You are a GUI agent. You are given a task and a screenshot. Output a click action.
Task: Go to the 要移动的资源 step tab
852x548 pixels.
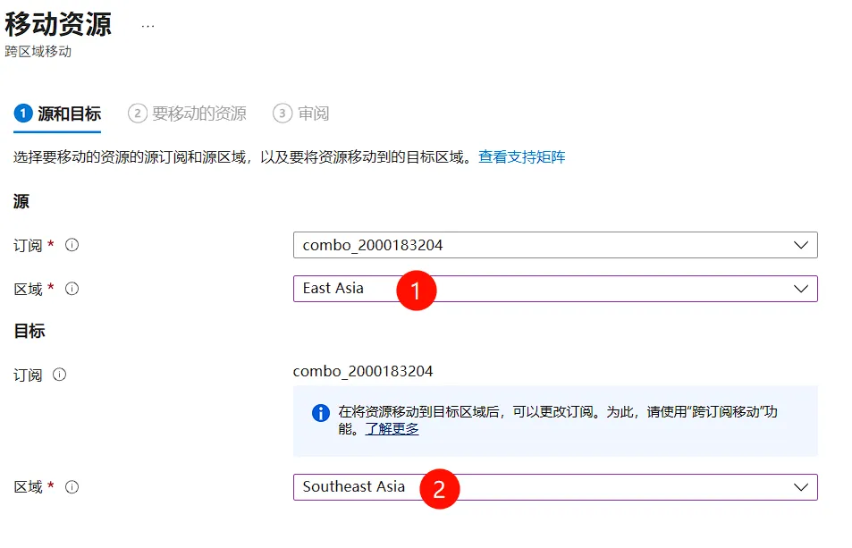click(x=188, y=114)
